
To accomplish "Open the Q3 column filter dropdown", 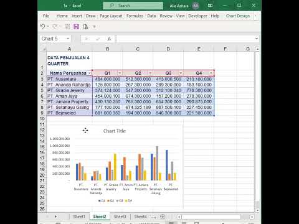I will pyautogui.click(x=181, y=73).
